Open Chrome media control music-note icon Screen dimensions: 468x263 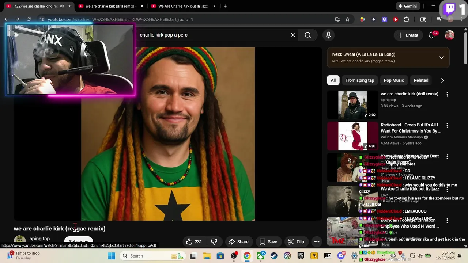pos(440,19)
